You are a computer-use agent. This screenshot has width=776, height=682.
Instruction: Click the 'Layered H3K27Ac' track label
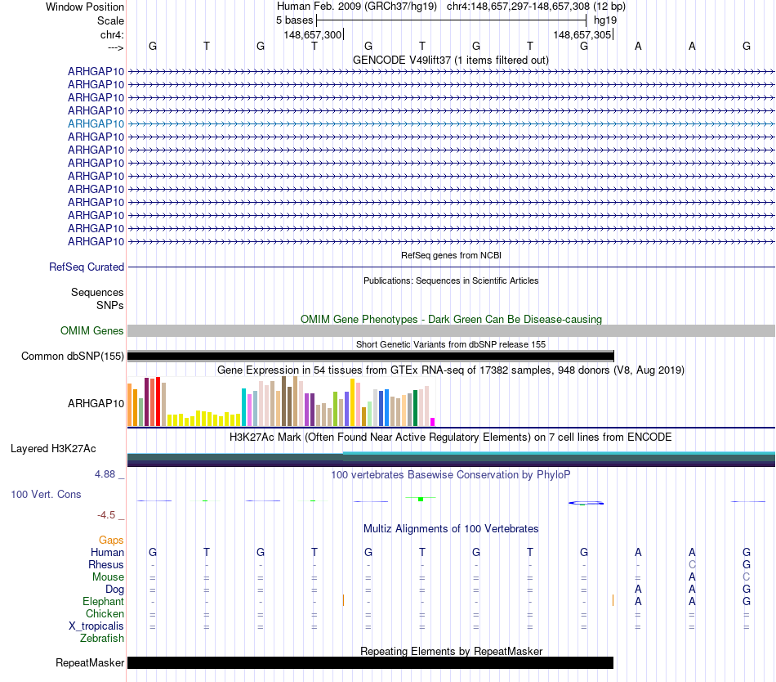tap(53, 449)
